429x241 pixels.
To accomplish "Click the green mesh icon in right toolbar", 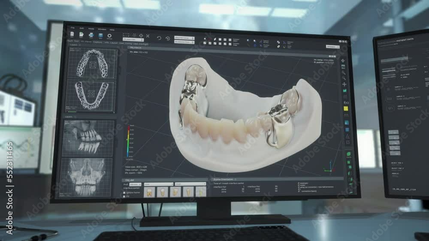I will (x=345, y=90).
